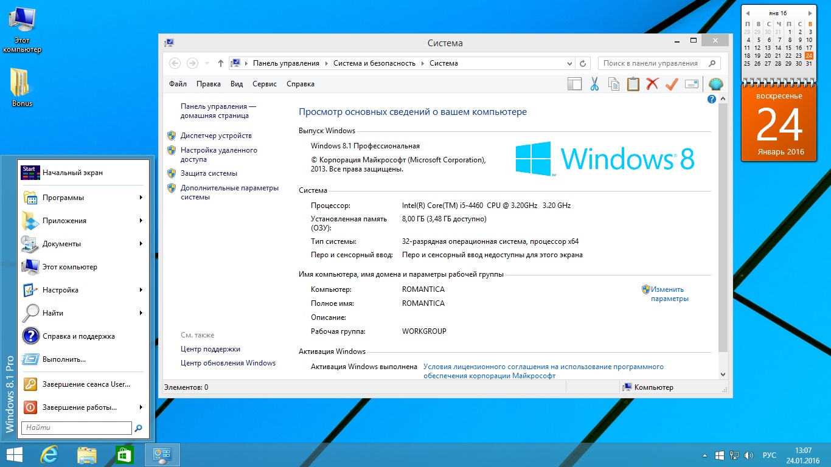Launch Internet Explorer from taskbar

pyautogui.click(x=49, y=455)
